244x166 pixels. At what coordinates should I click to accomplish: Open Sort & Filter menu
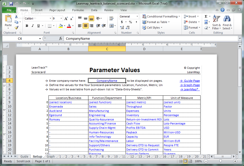tap(216, 22)
